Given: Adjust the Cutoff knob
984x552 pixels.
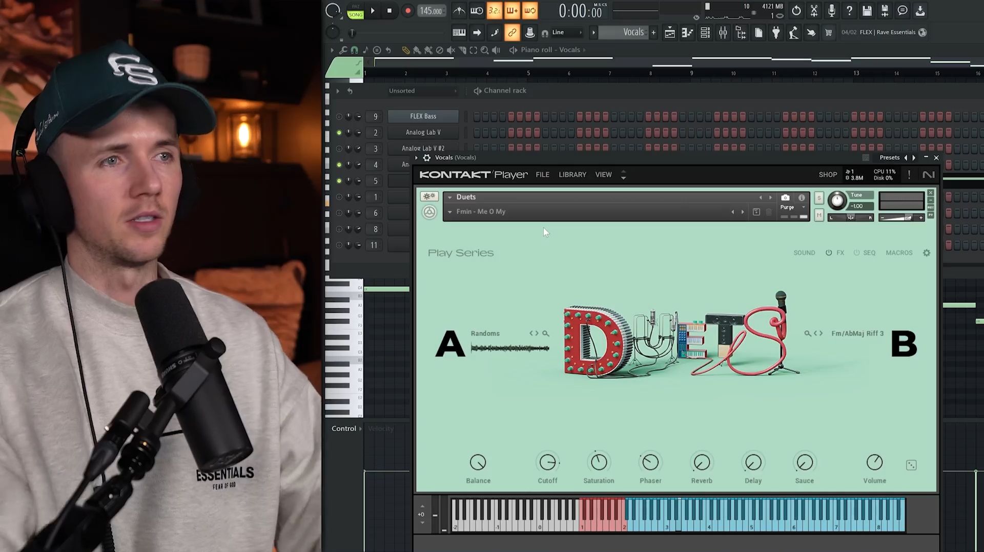Looking at the screenshot, I should tap(547, 462).
